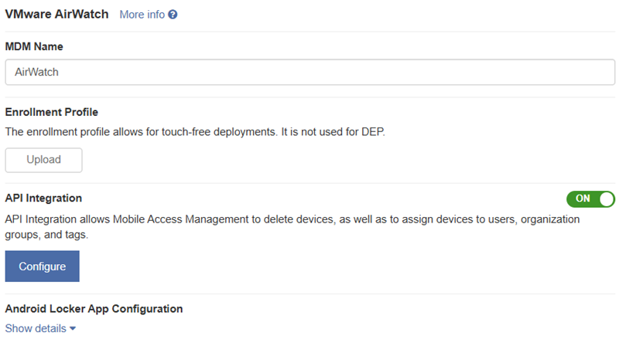This screenshot has height=346, width=619.
Task: Click the caret arrow beside Show details
Action: [73, 328]
